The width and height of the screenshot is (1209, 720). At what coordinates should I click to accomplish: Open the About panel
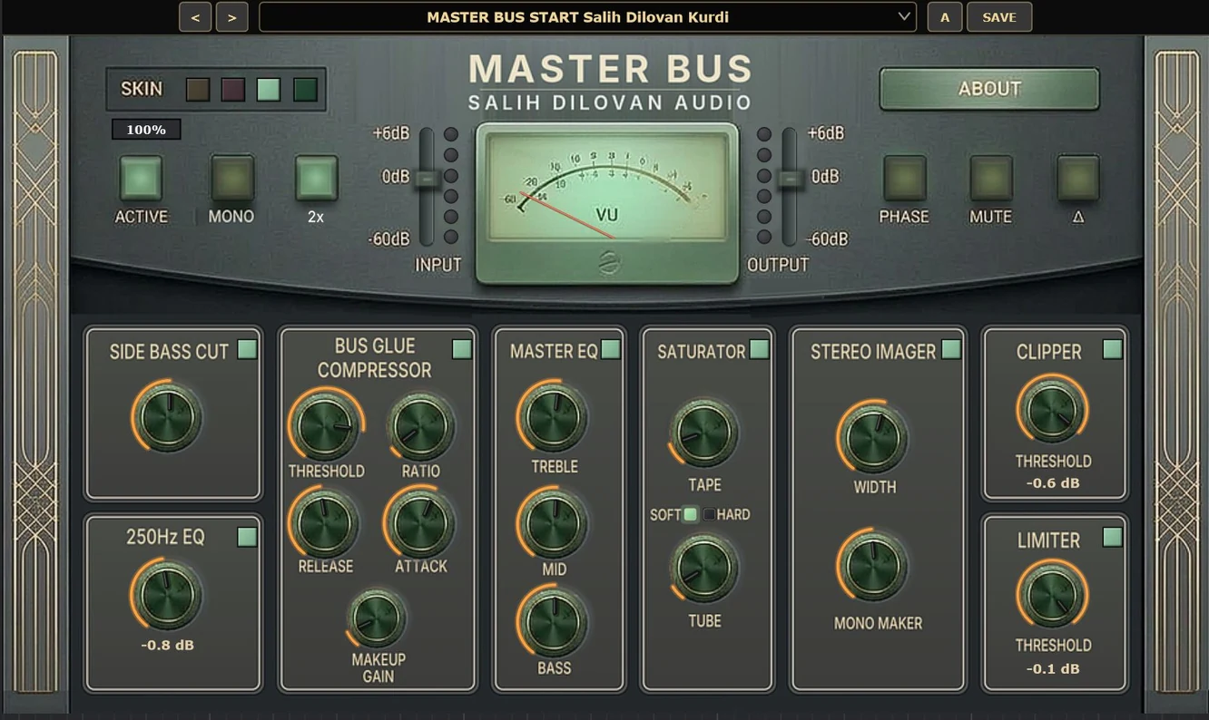pos(989,89)
